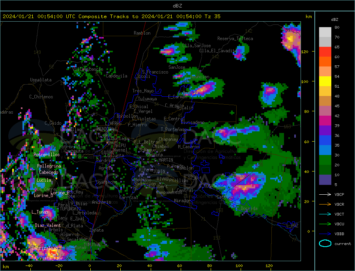The image size is (355, 271).
Task: Click the 'current' legend label
Action: (343, 244)
